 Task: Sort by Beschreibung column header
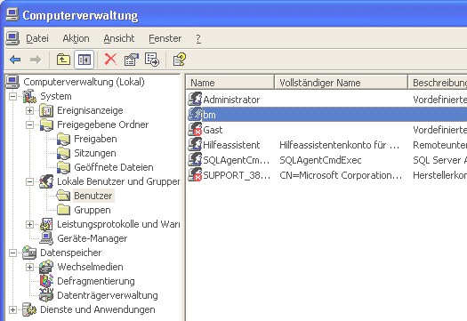(438, 83)
